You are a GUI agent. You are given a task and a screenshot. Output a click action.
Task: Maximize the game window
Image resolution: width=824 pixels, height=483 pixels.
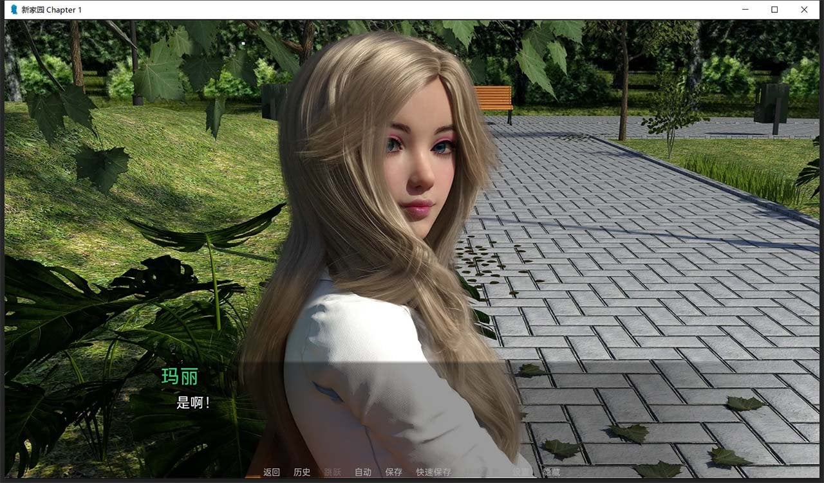774,10
